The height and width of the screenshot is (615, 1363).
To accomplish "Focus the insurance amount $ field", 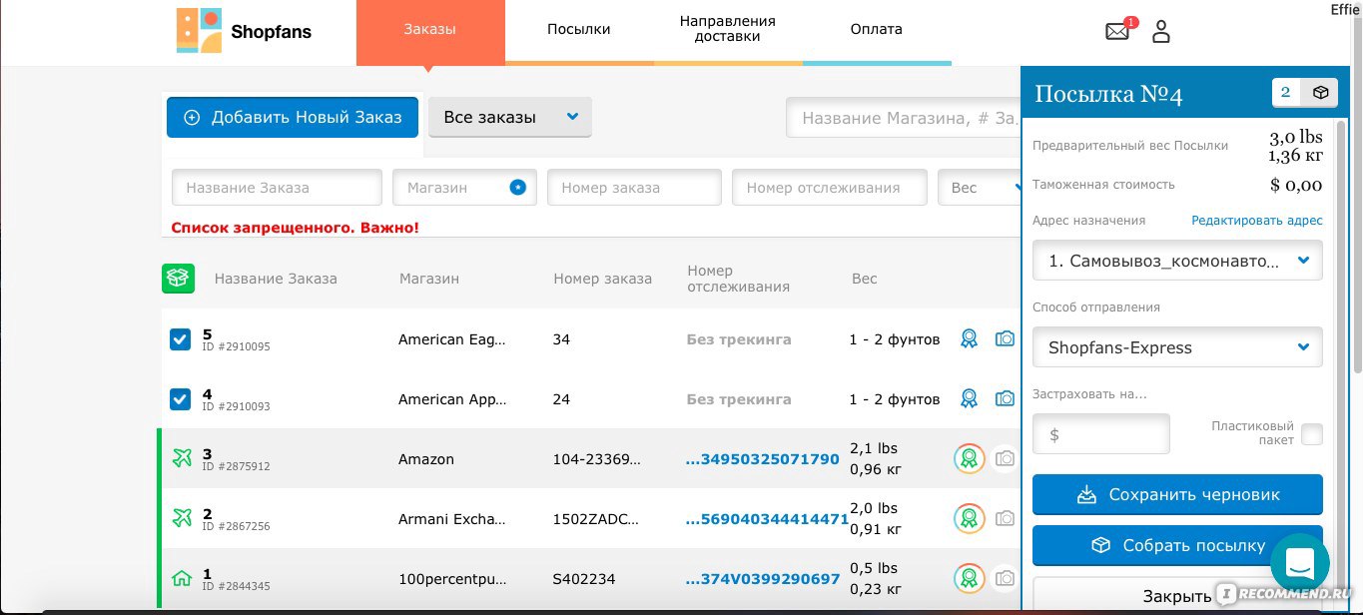I will click(1101, 434).
